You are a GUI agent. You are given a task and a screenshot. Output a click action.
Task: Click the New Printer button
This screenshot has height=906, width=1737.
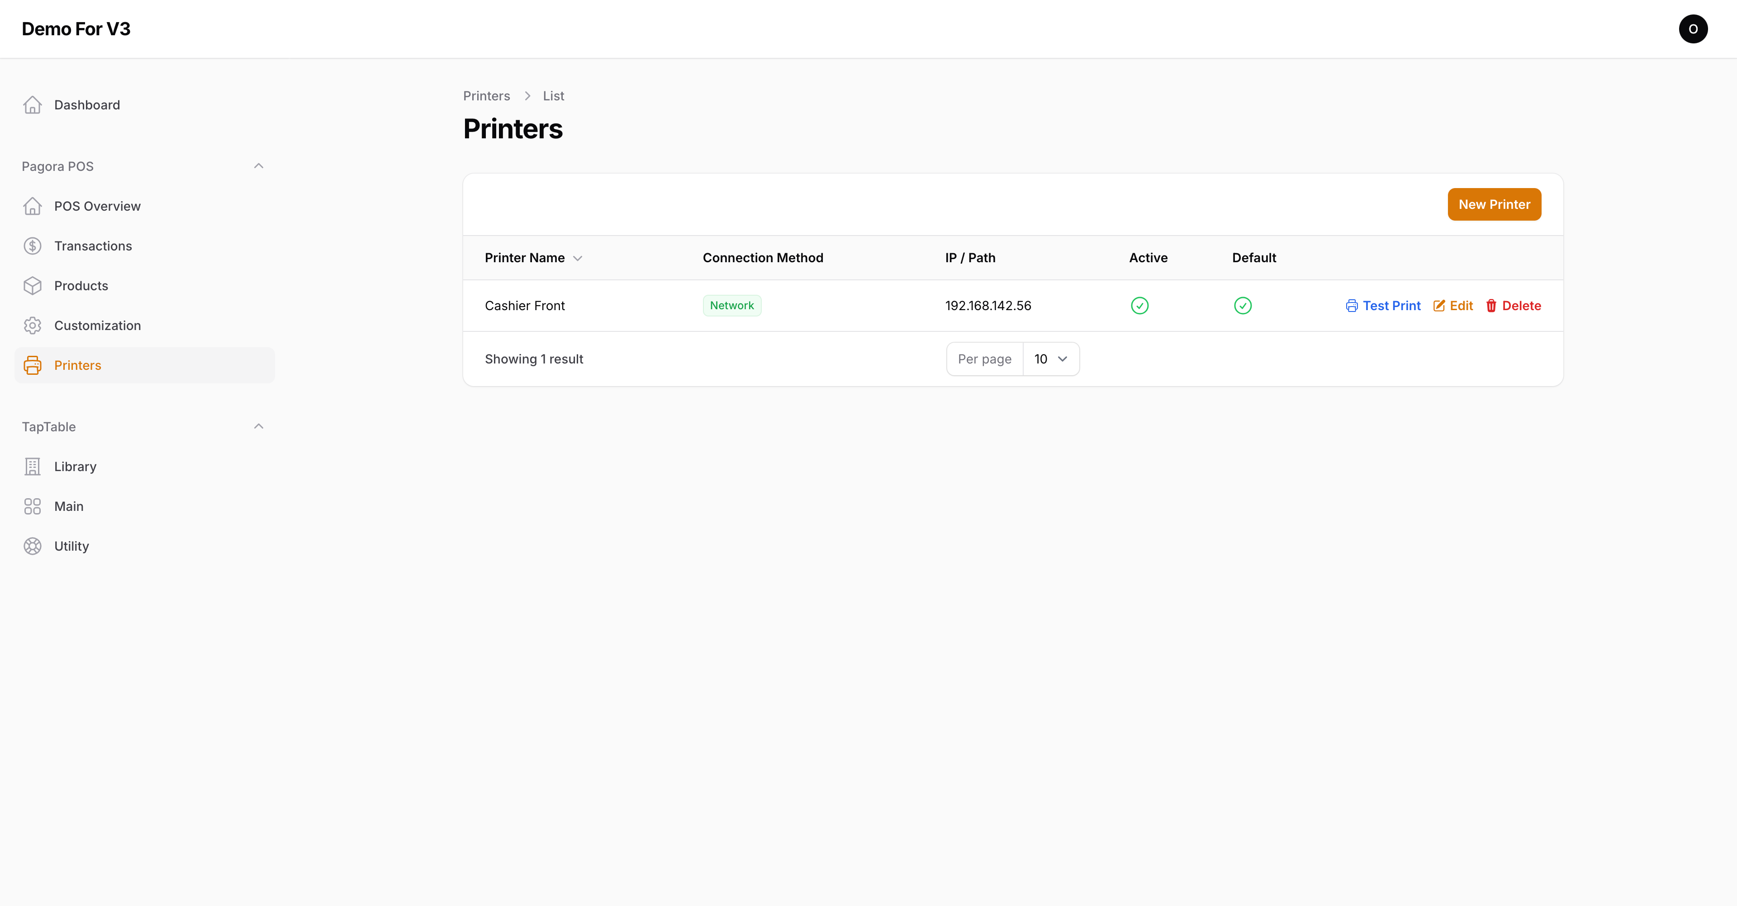coord(1494,204)
